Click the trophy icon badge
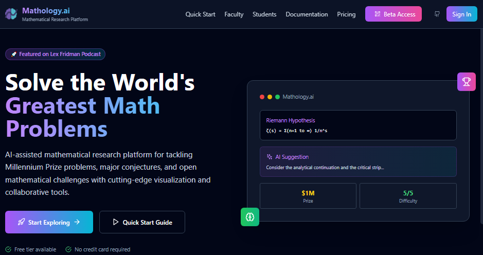The height and width of the screenshot is (255, 483). pos(467,82)
